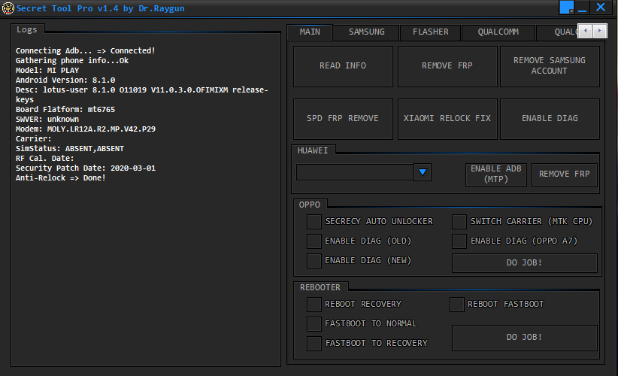Enable the ENABLE DIAG (OLD) checkbox
Image resolution: width=618 pixels, height=376 pixels.
pos(314,241)
